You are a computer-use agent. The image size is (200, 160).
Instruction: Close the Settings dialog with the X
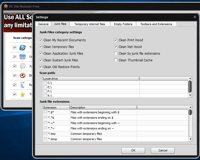[x=195, y=17]
